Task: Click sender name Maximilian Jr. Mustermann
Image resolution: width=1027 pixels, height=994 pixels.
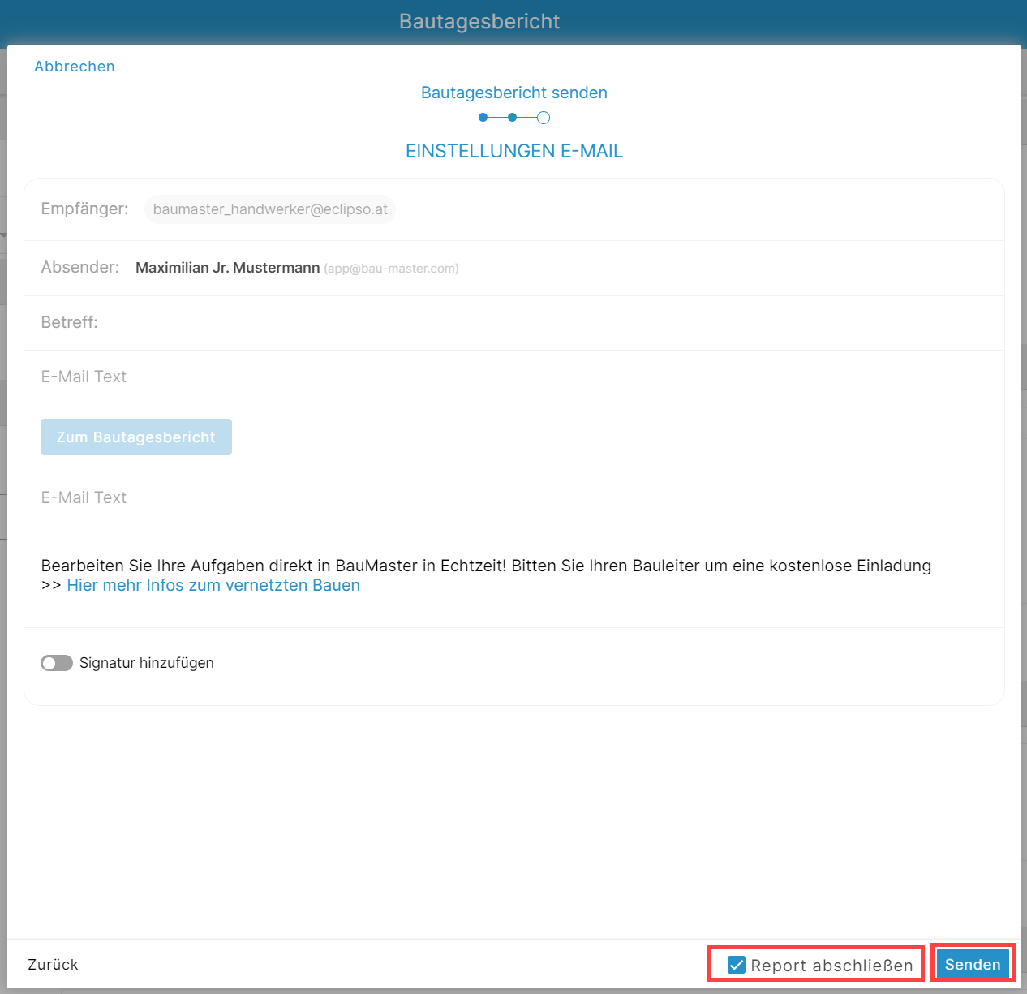Action: pyautogui.click(x=227, y=268)
